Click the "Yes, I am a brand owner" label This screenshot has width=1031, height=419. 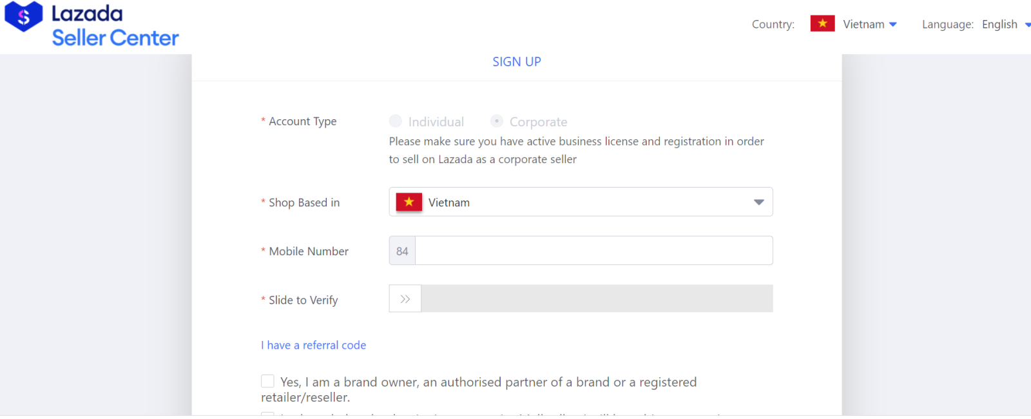[x=488, y=382]
